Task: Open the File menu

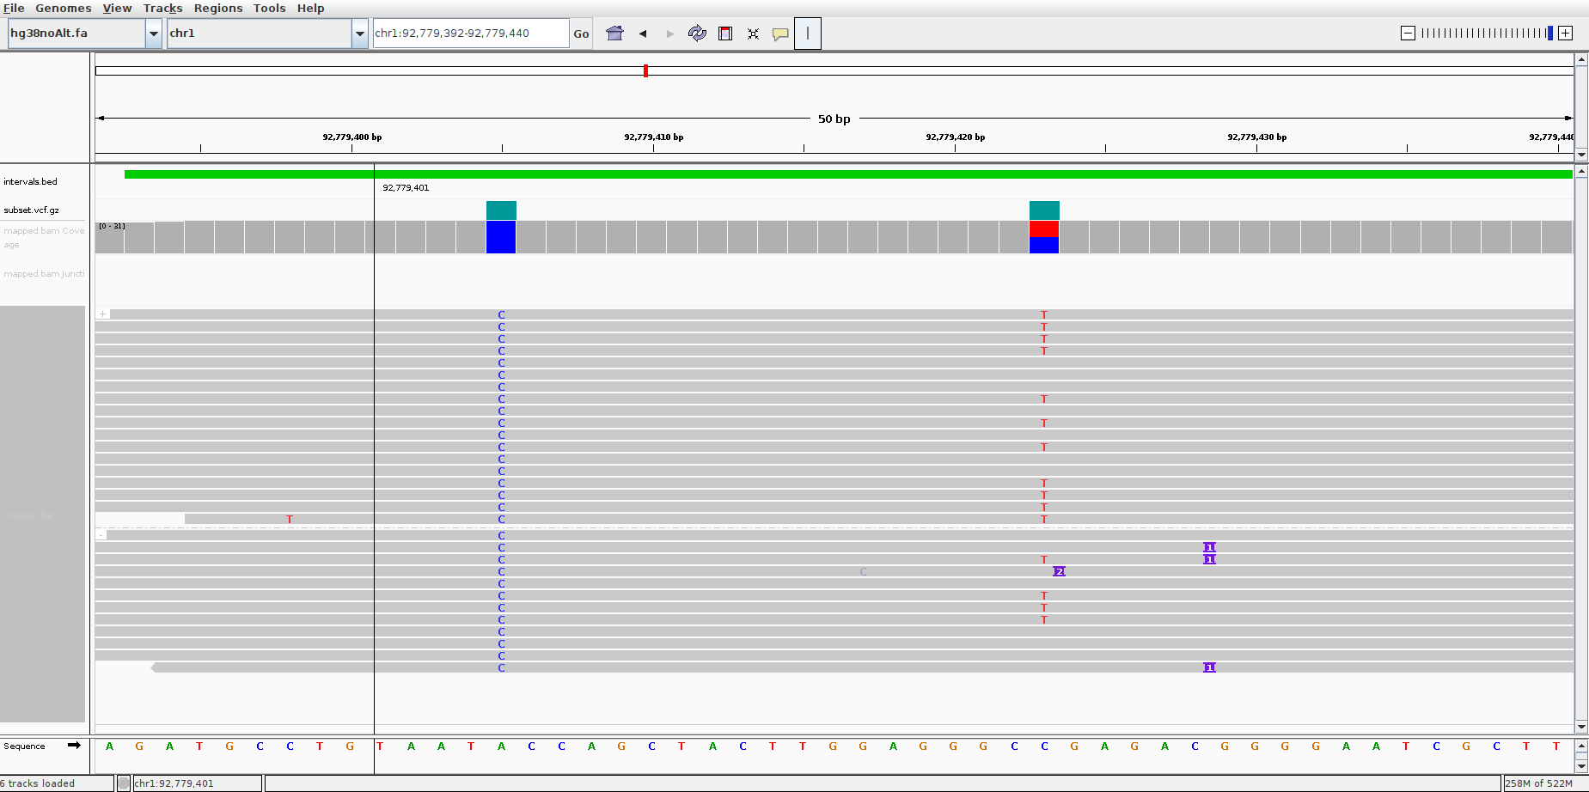Action: [x=14, y=8]
